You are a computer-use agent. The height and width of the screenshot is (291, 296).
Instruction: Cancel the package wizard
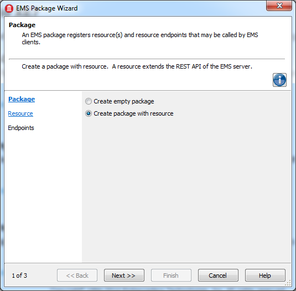point(218,276)
